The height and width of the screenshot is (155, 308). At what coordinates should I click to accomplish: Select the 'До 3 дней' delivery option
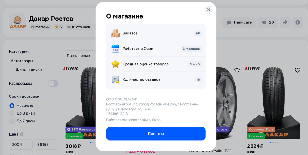click(12, 113)
